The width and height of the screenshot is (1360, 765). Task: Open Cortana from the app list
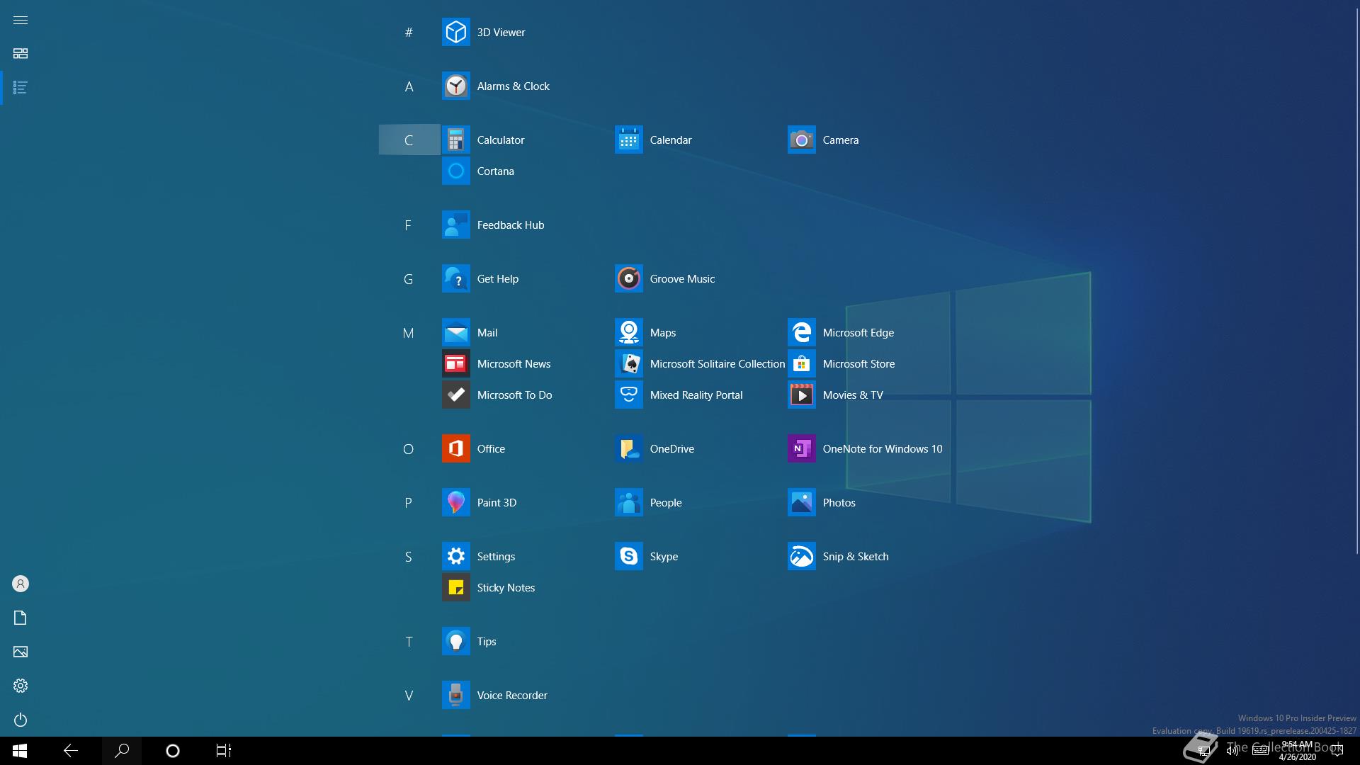coord(455,171)
